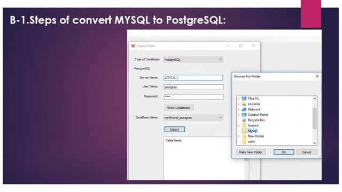This screenshot has width=342, height=192.
Task: Select the saint folder label
Action: [251, 141]
